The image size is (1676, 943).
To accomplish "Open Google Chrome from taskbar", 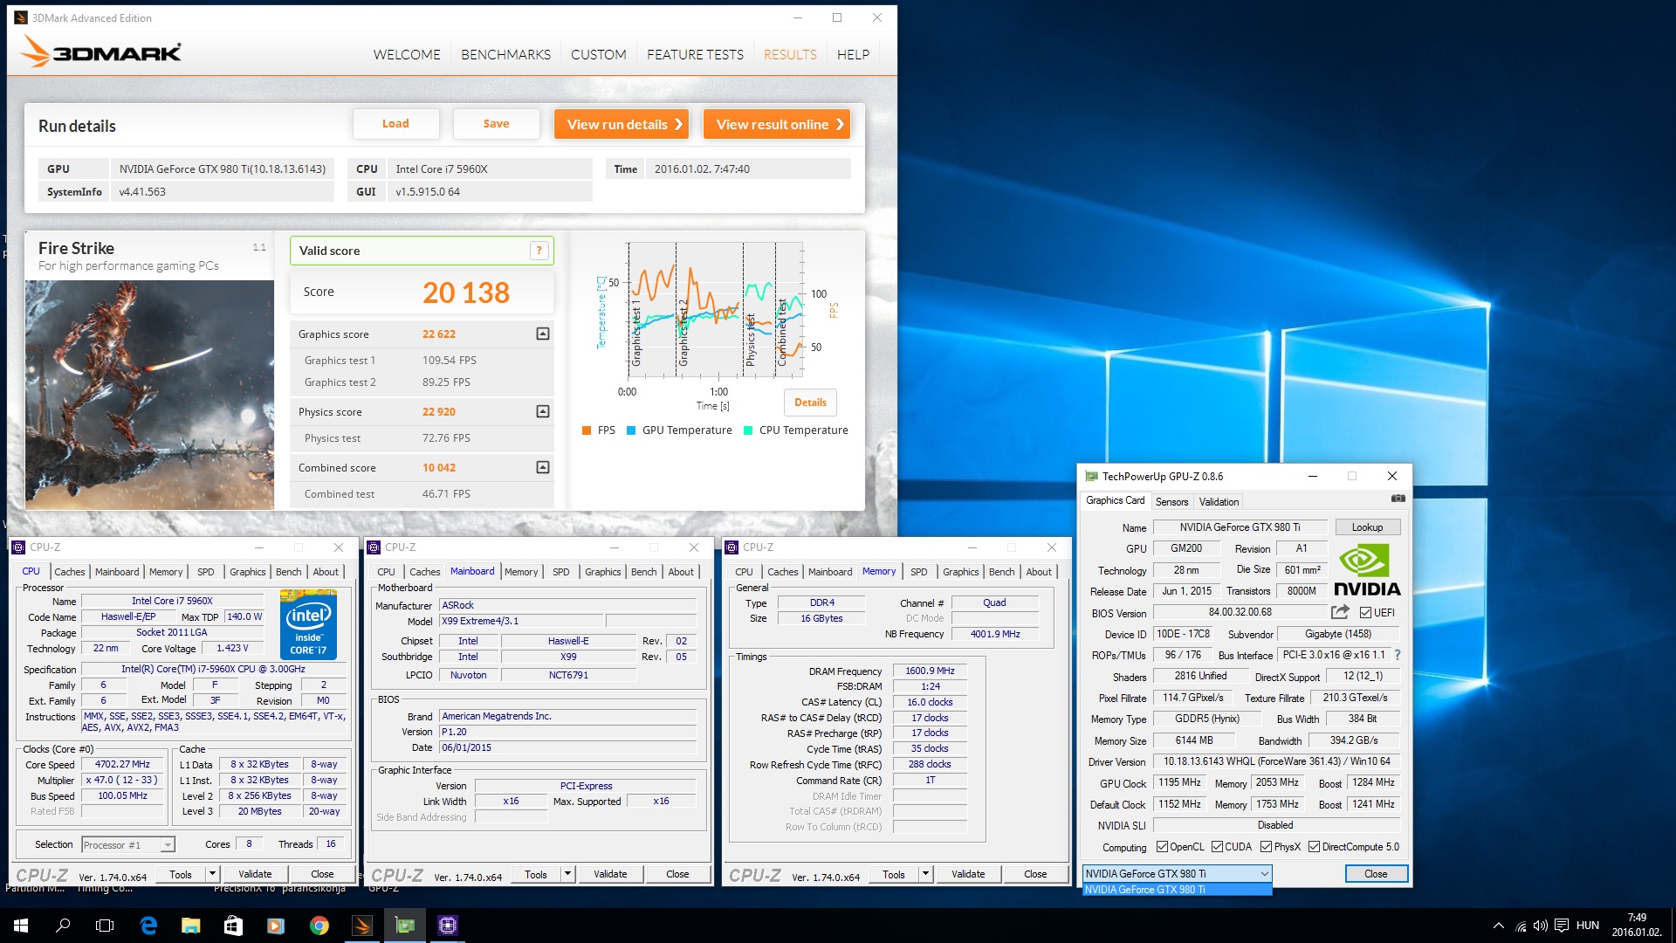I will pyautogui.click(x=319, y=926).
